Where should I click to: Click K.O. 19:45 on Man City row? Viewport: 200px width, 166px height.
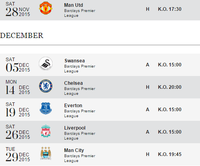click(x=170, y=154)
